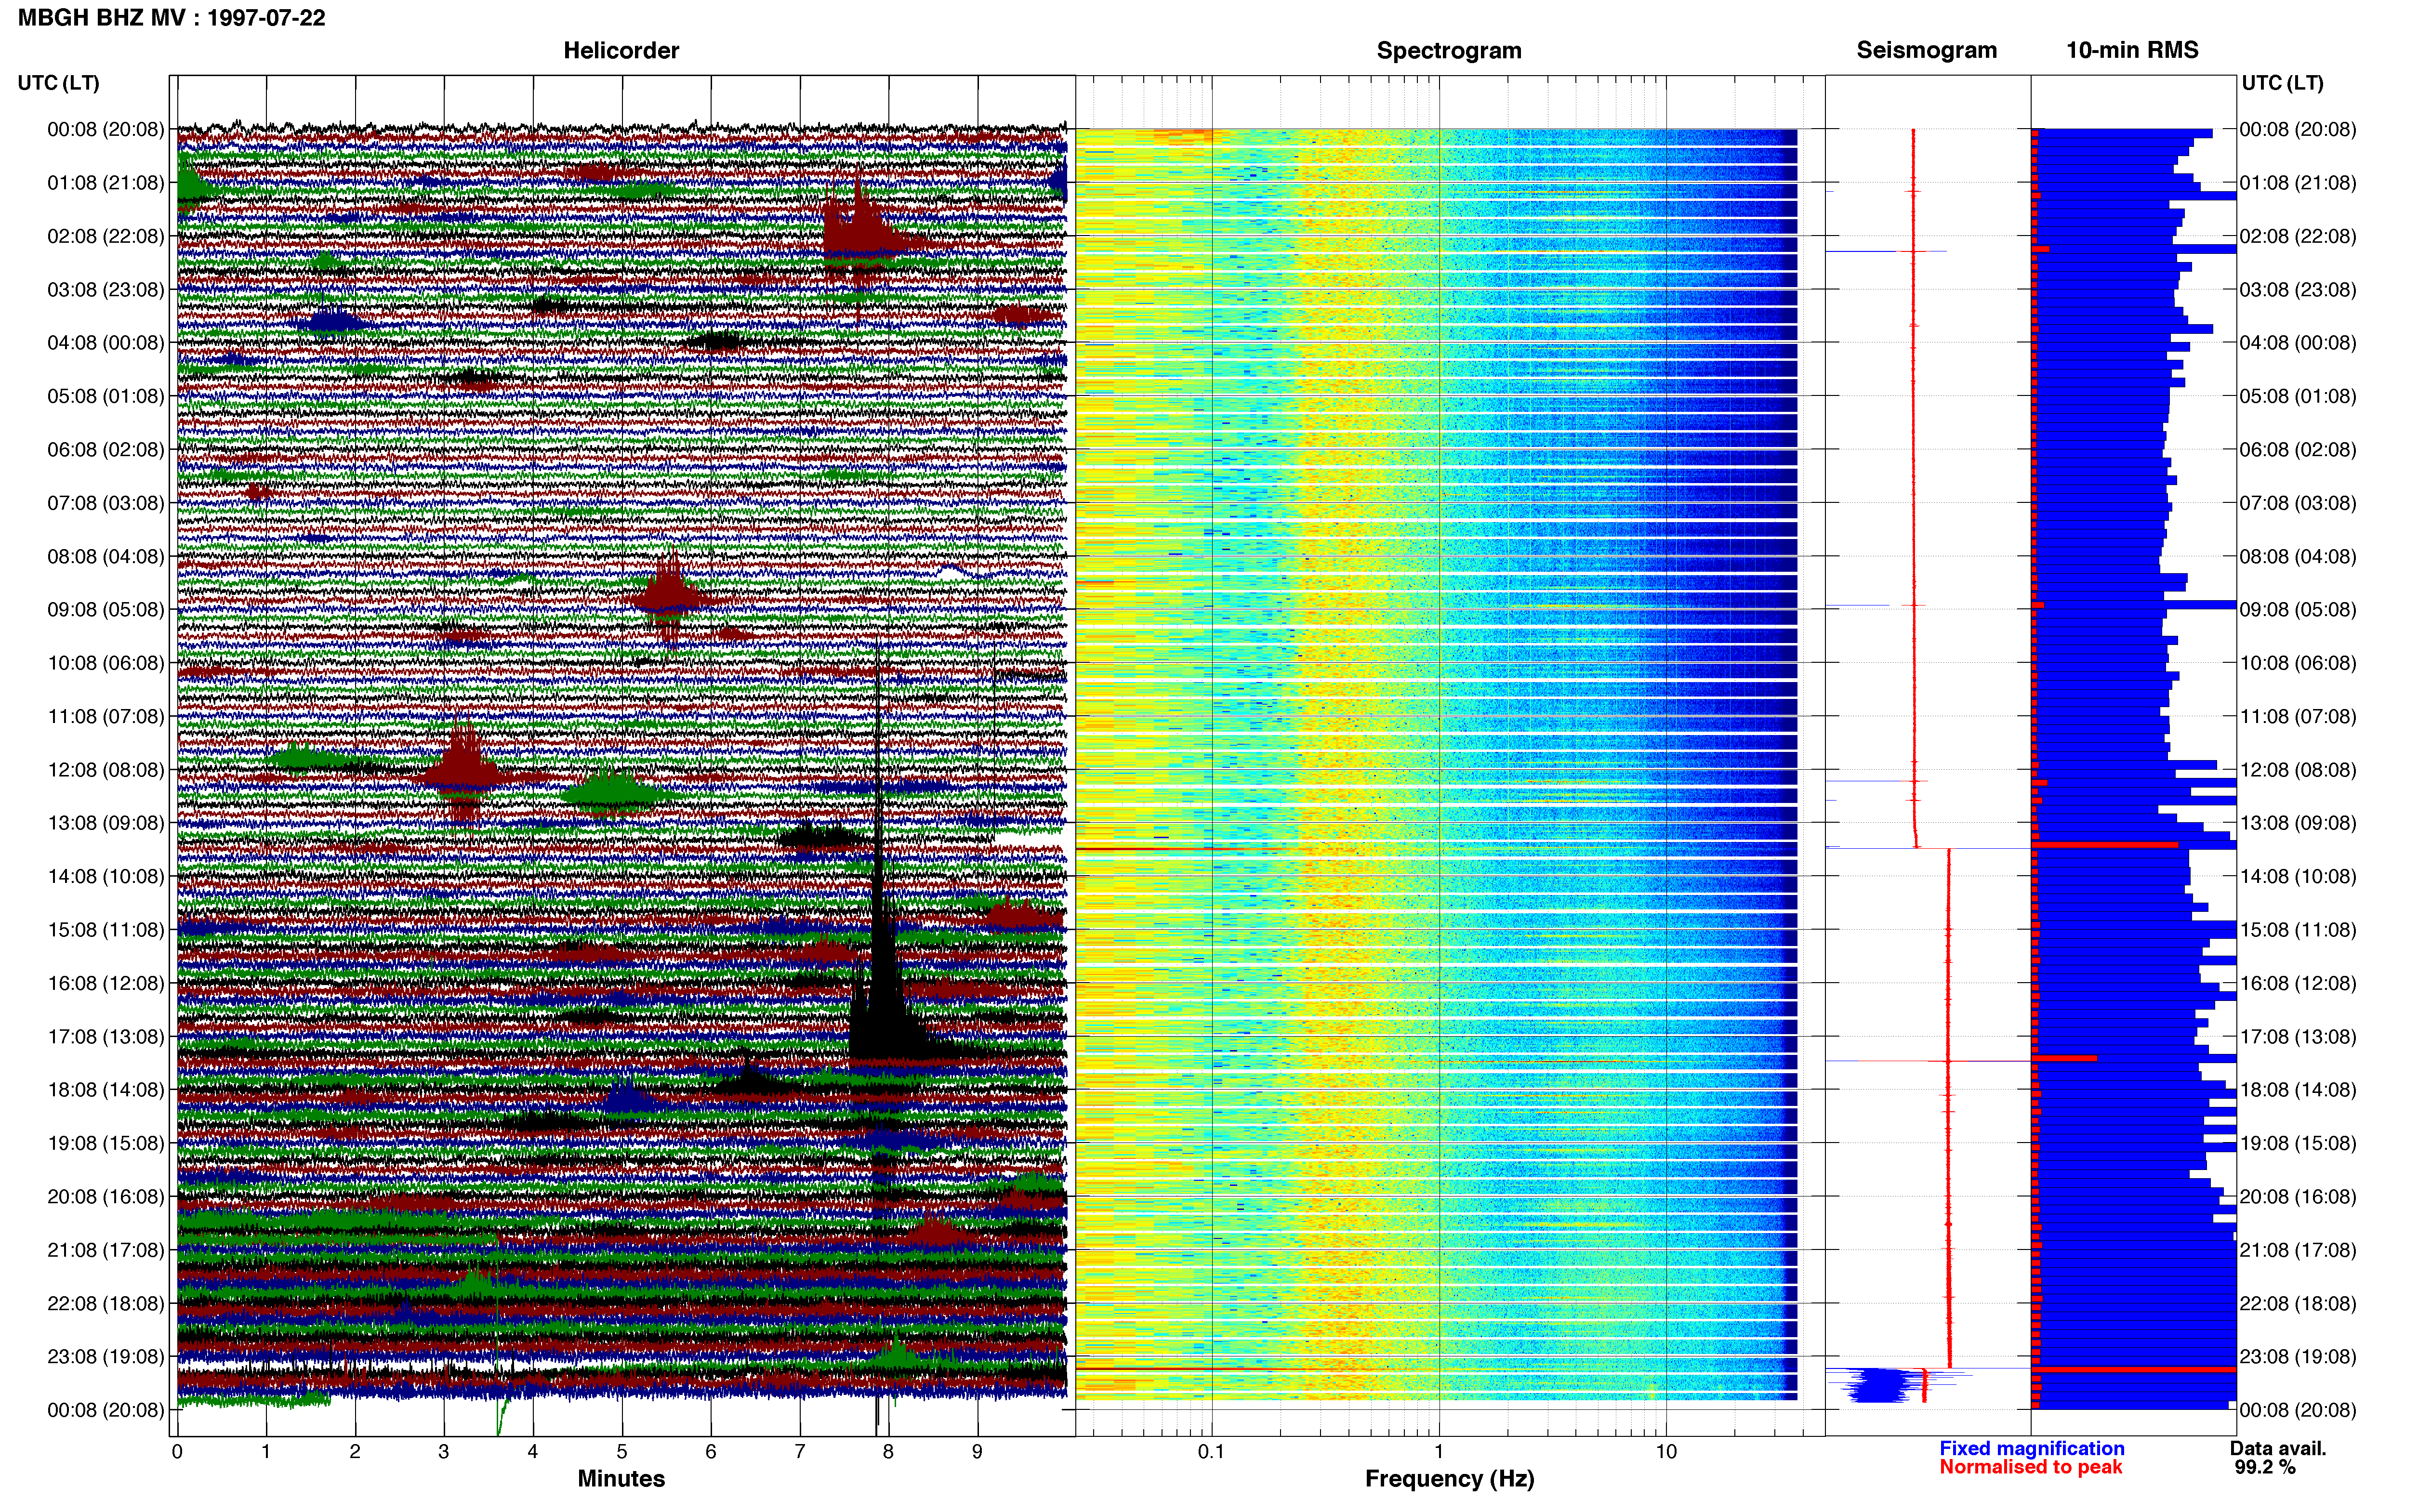Click the 03:08 (23:08) label on Helicorder axis
Image resolution: width=2418 pixels, height=1512 pixels.
(x=105, y=290)
